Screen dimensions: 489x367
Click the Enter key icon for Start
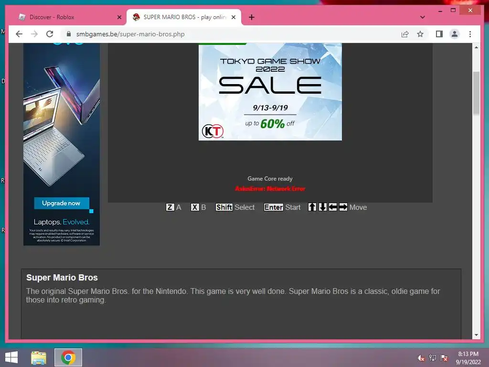(x=274, y=207)
